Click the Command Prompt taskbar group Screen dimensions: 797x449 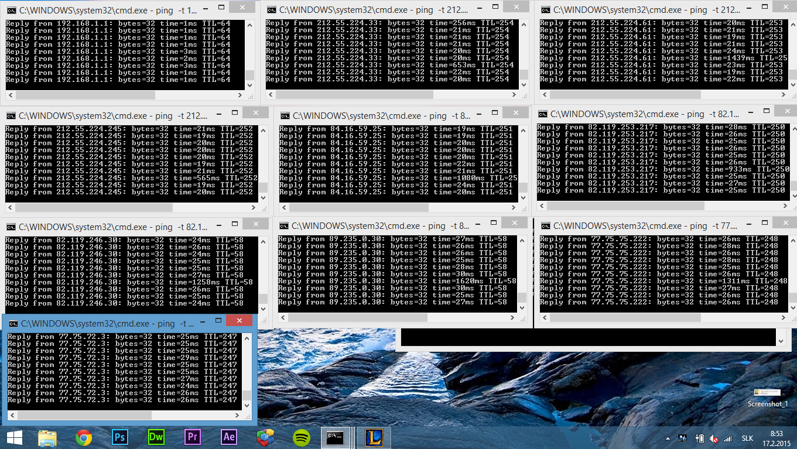(337, 437)
